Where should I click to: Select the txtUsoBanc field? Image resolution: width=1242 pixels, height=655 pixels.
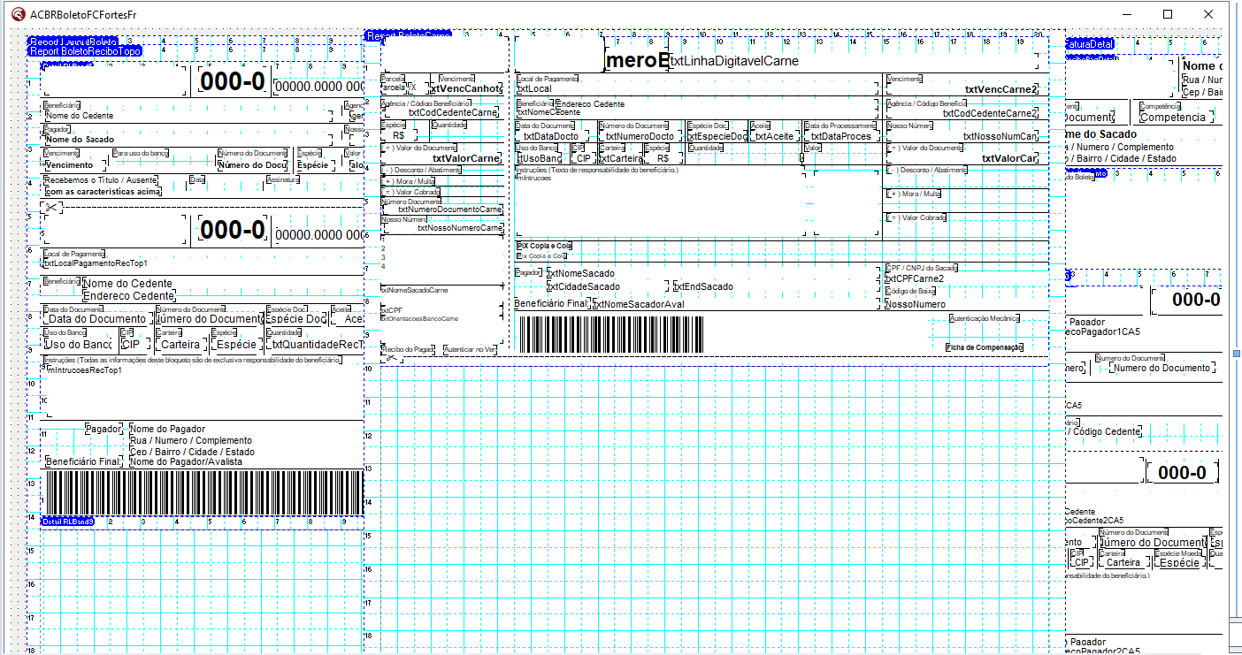tap(539, 158)
